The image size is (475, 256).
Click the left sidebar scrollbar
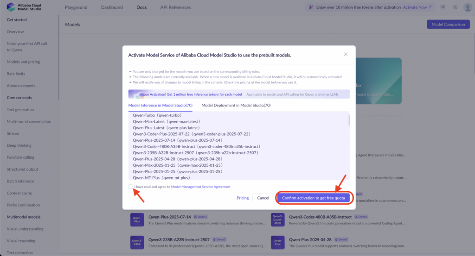[x=58, y=57]
